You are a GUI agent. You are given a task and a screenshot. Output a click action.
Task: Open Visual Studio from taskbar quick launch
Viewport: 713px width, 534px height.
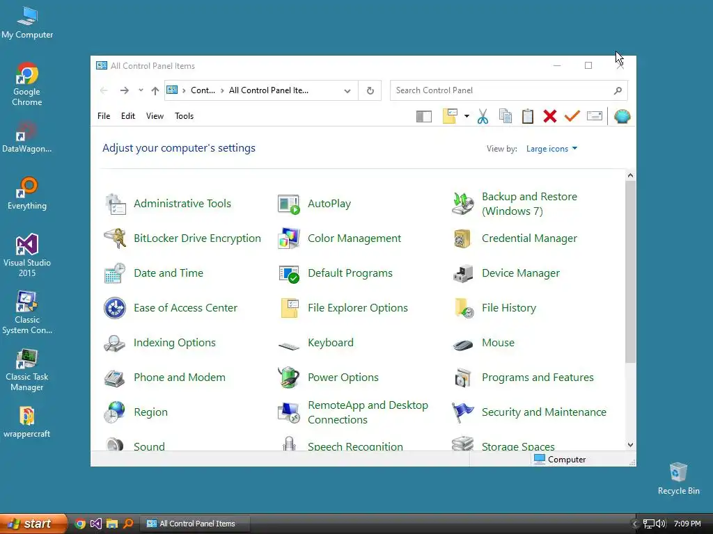(x=96, y=524)
